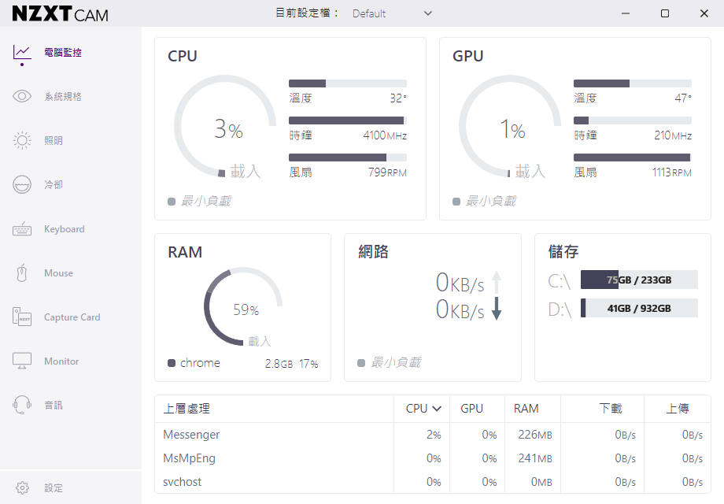Sort table by RAM column header
724x504 pixels.
coord(526,409)
